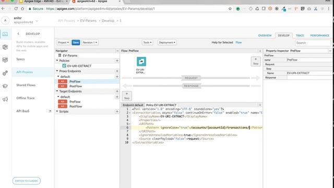Fold ExtractVariables element at line 2
This screenshot has width=334, height=188.
pos(130,113)
